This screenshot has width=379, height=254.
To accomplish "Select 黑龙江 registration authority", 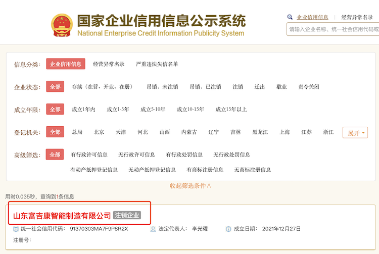I will click(260, 132).
